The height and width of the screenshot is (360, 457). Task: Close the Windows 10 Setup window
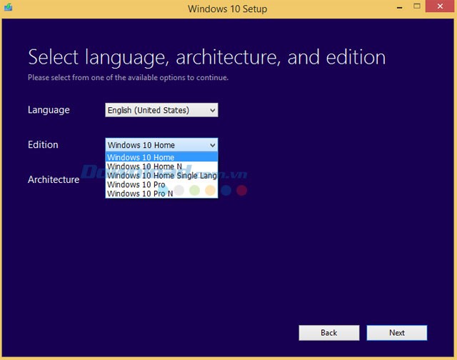point(440,6)
